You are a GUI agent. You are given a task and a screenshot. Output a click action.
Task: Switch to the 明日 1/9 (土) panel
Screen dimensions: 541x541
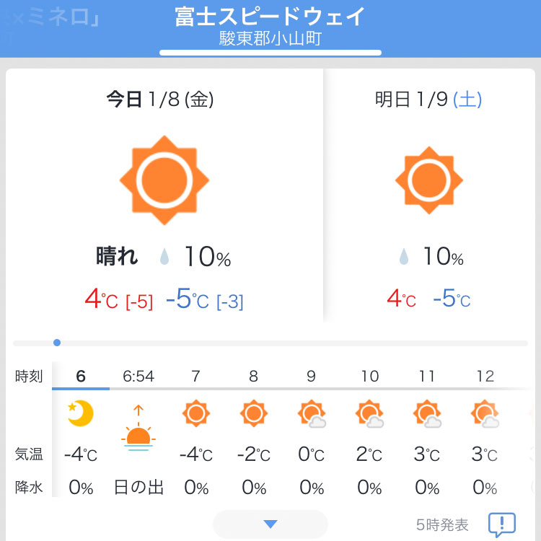coord(429,195)
